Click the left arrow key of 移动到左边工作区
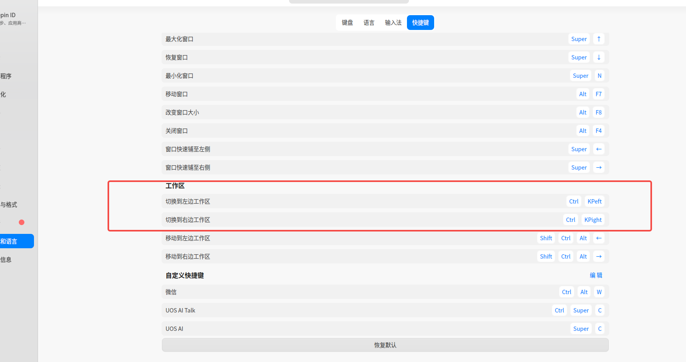The height and width of the screenshot is (362, 686). click(x=599, y=238)
